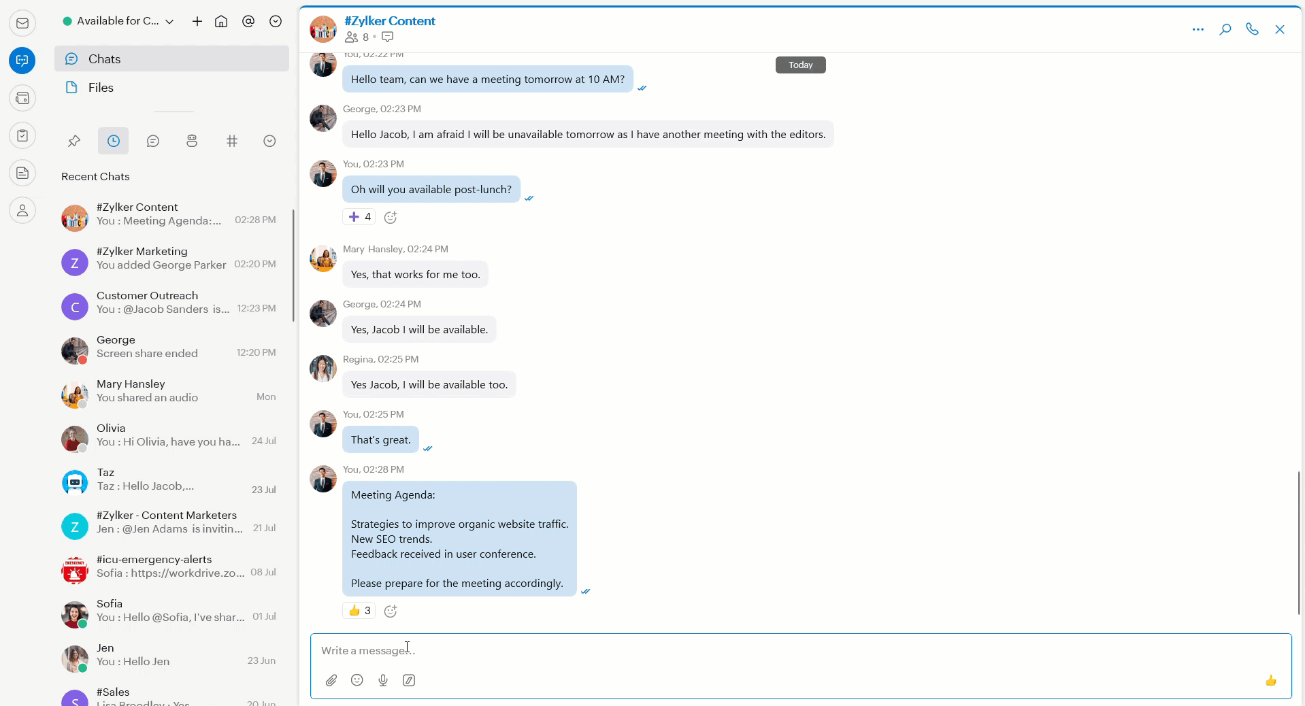Open the emoji picker in composer
Screen dimensions: 1305x706
click(357, 680)
